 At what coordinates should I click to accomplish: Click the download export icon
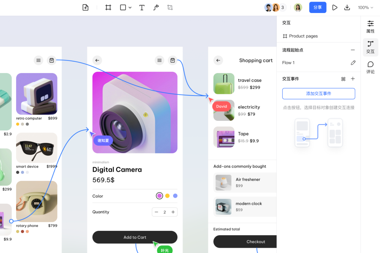(x=347, y=7)
